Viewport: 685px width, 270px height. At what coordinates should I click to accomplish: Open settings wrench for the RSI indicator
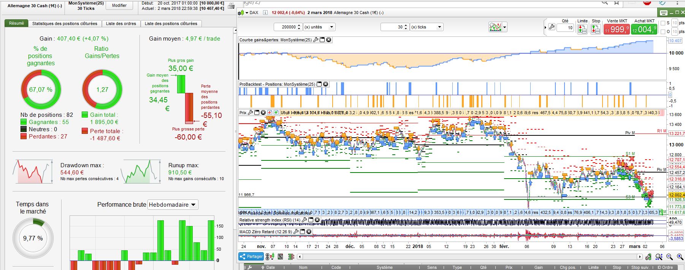point(304,220)
